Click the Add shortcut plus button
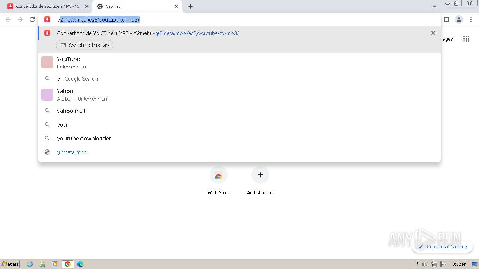The width and height of the screenshot is (479, 269). [260, 175]
